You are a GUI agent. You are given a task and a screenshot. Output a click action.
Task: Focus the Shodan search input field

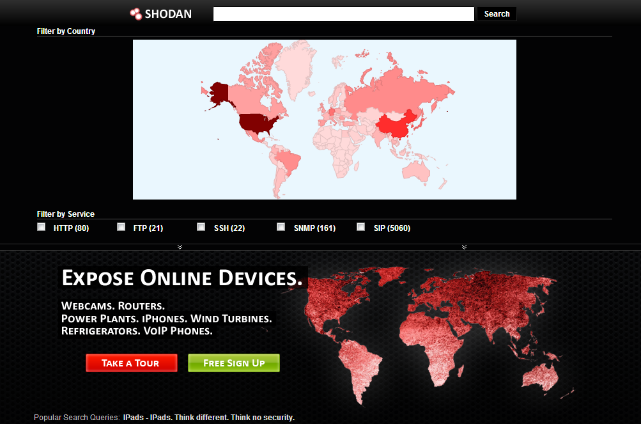(343, 14)
